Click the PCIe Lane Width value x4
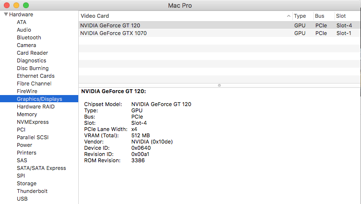This screenshot has height=204, width=361. (134, 129)
